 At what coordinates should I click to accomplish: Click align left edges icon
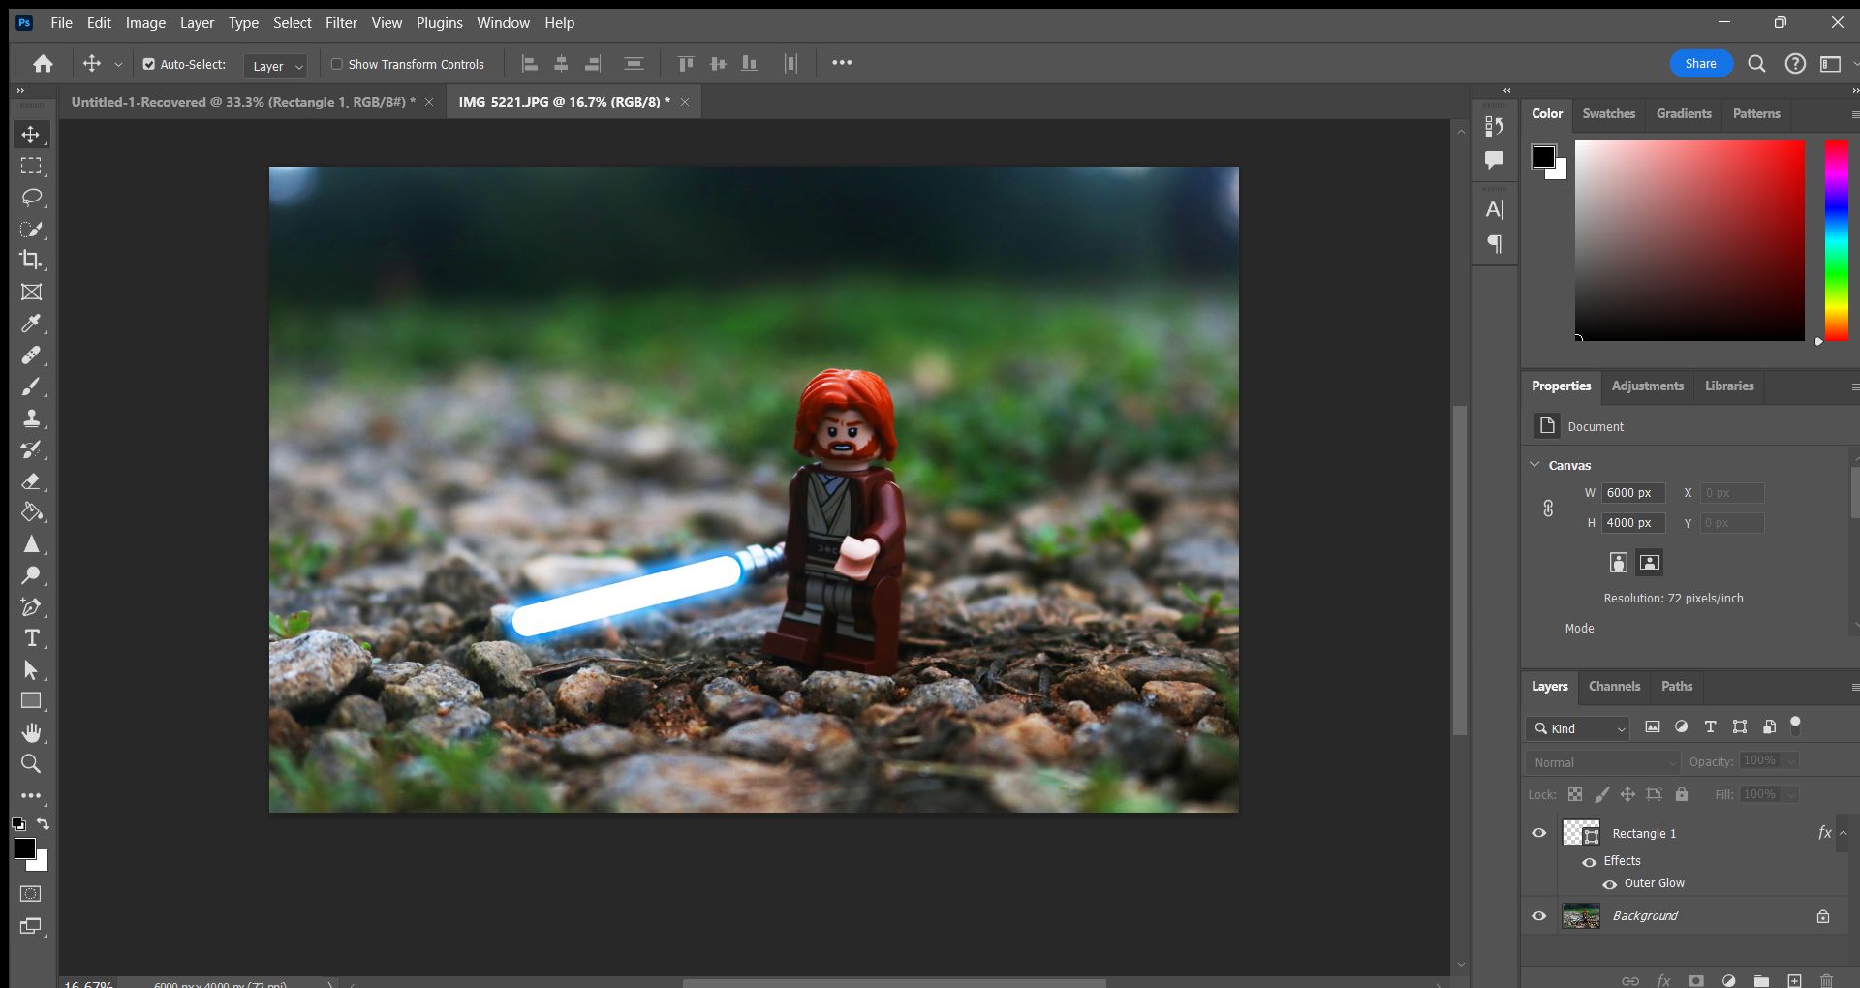pos(530,64)
